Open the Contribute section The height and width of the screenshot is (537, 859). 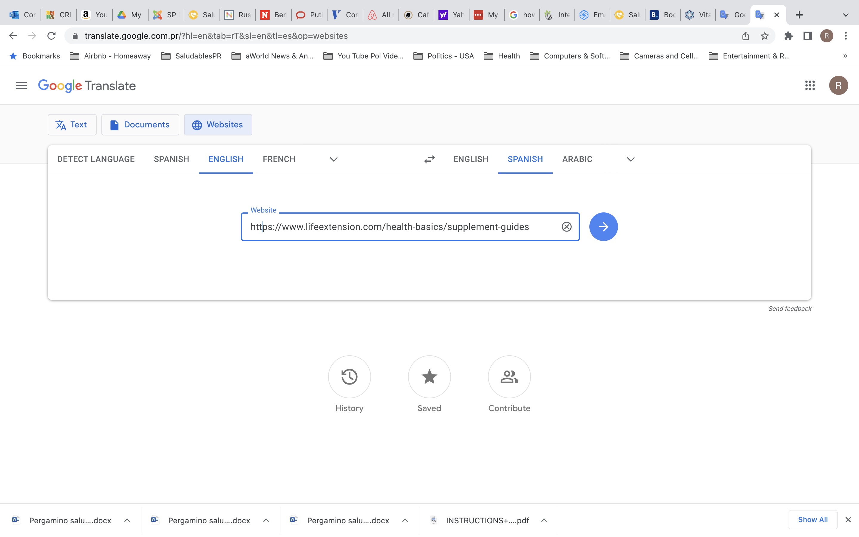(509, 377)
